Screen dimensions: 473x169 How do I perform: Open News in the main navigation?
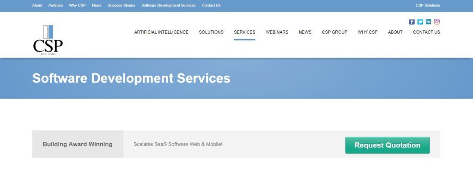305,32
